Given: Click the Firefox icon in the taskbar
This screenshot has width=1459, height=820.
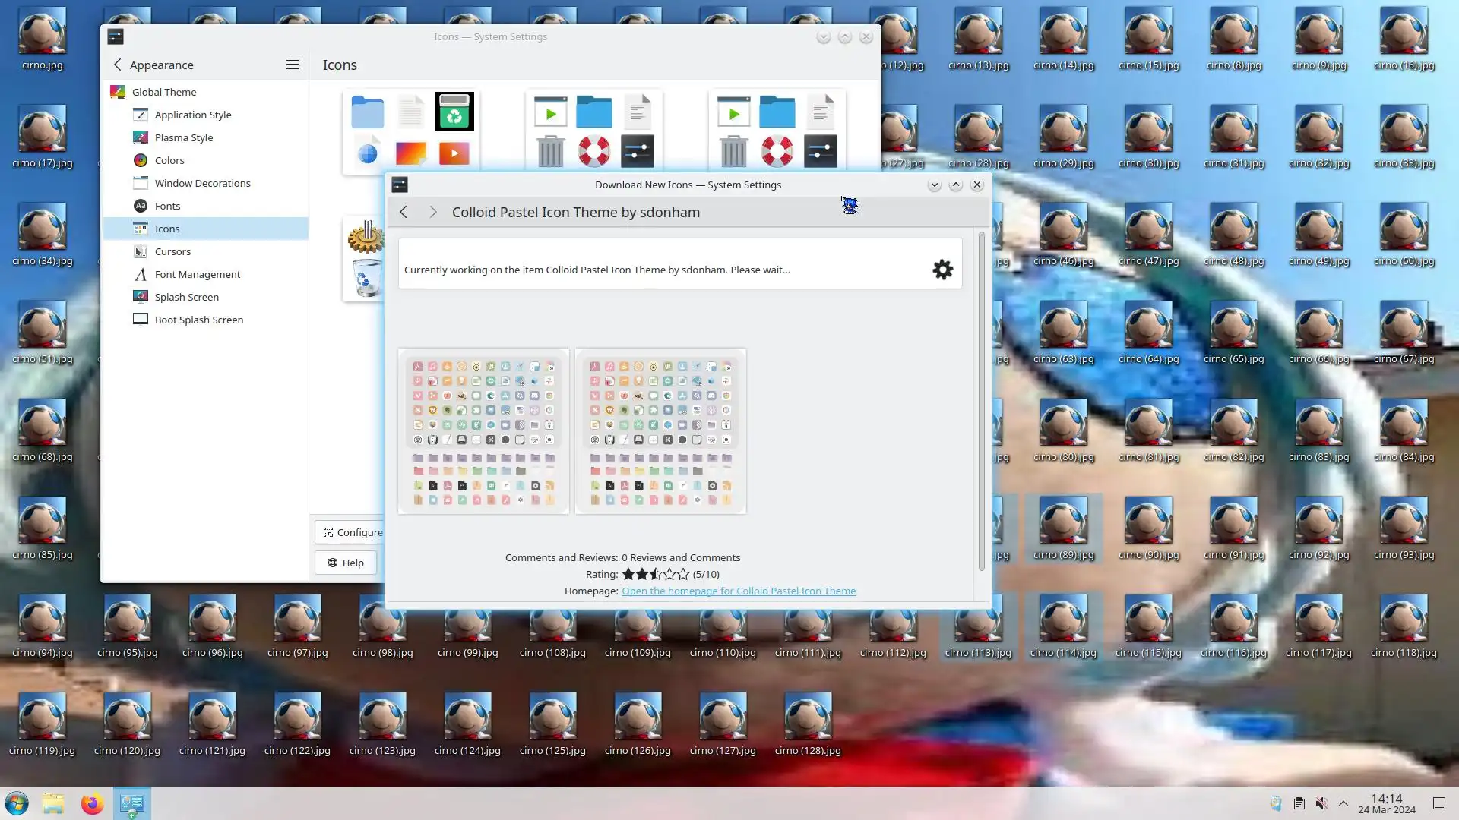Looking at the screenshot, I should (x=92, y=803).
